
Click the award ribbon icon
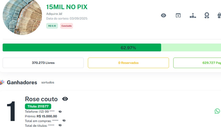pos(207,15)
